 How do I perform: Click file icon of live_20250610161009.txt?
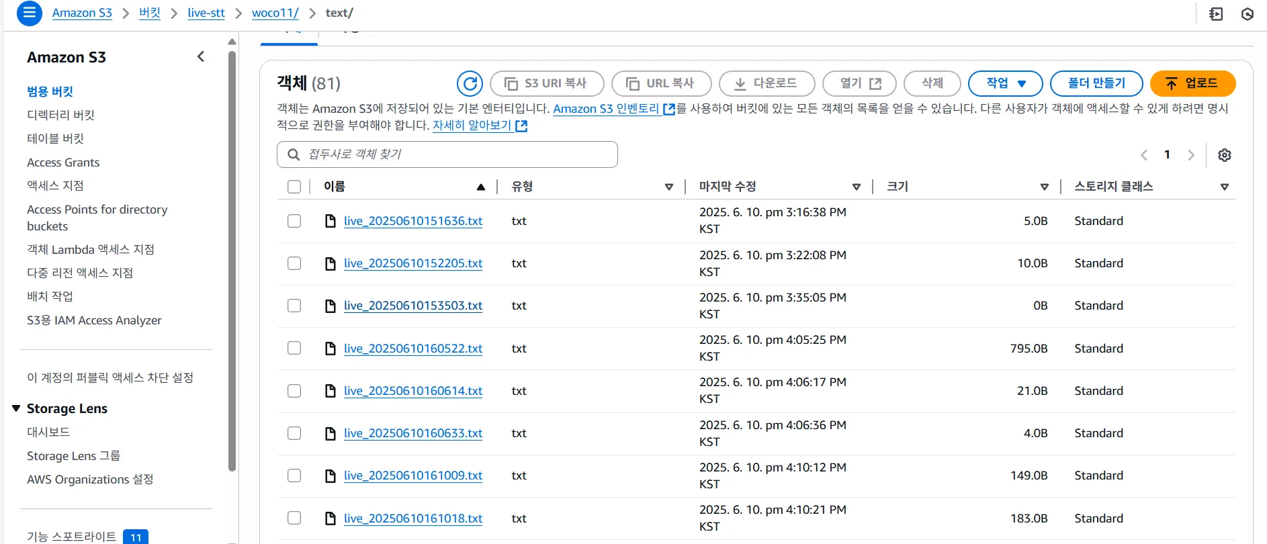331,475
